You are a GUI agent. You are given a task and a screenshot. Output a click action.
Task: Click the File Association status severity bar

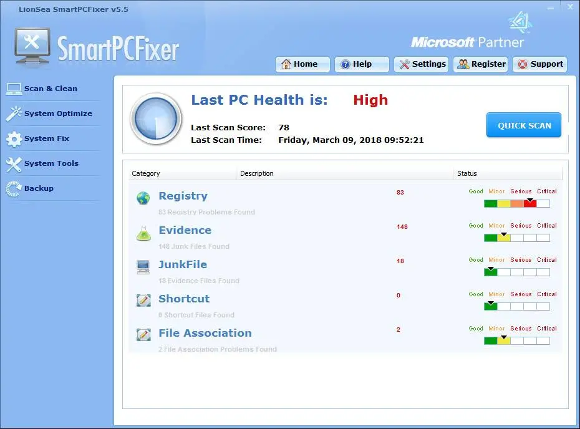(x=517, y=340)
